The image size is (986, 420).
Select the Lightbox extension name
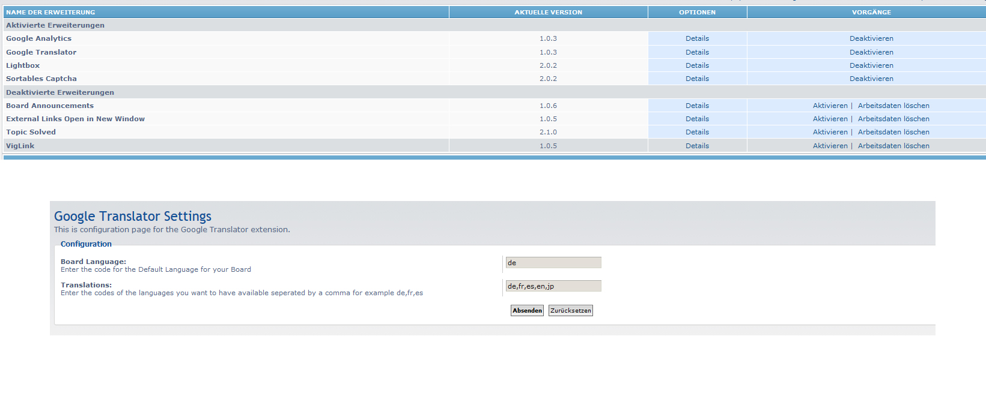[23, 65]
